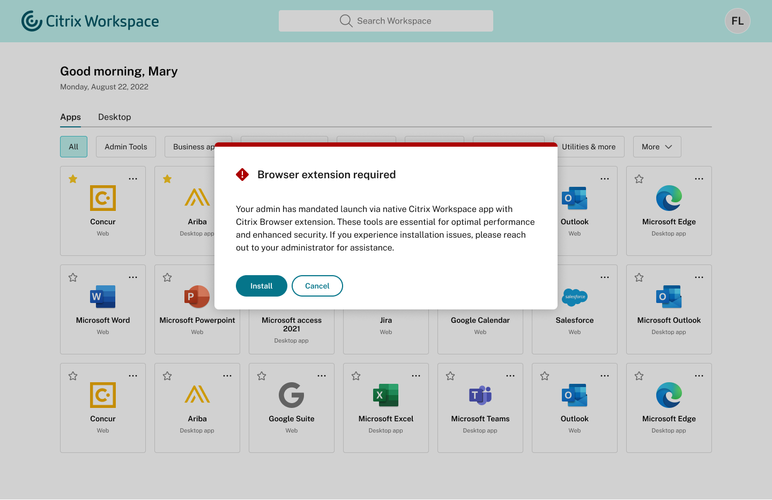Image resolution: width=772 pixels, height=500 pixels.
Task: Launch the Microsoft Word app icon
Action: tap(103, 297)
